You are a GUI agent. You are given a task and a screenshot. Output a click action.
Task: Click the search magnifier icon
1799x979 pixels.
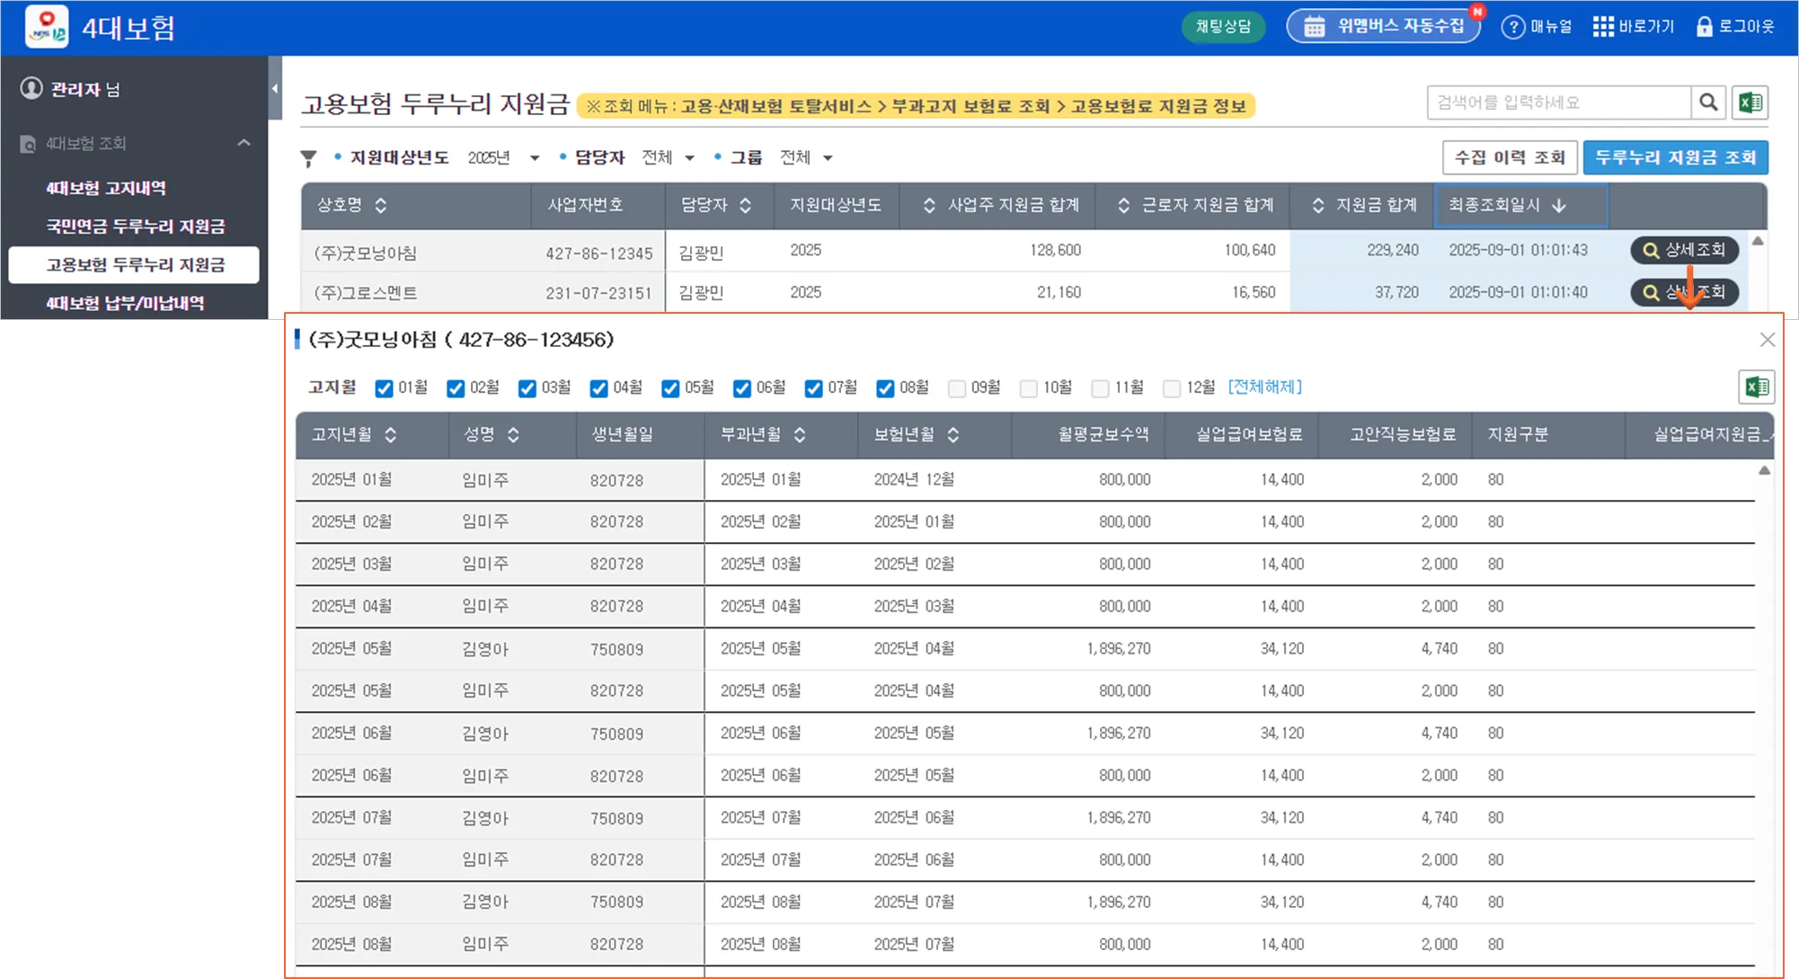[x=1708, y=102]
